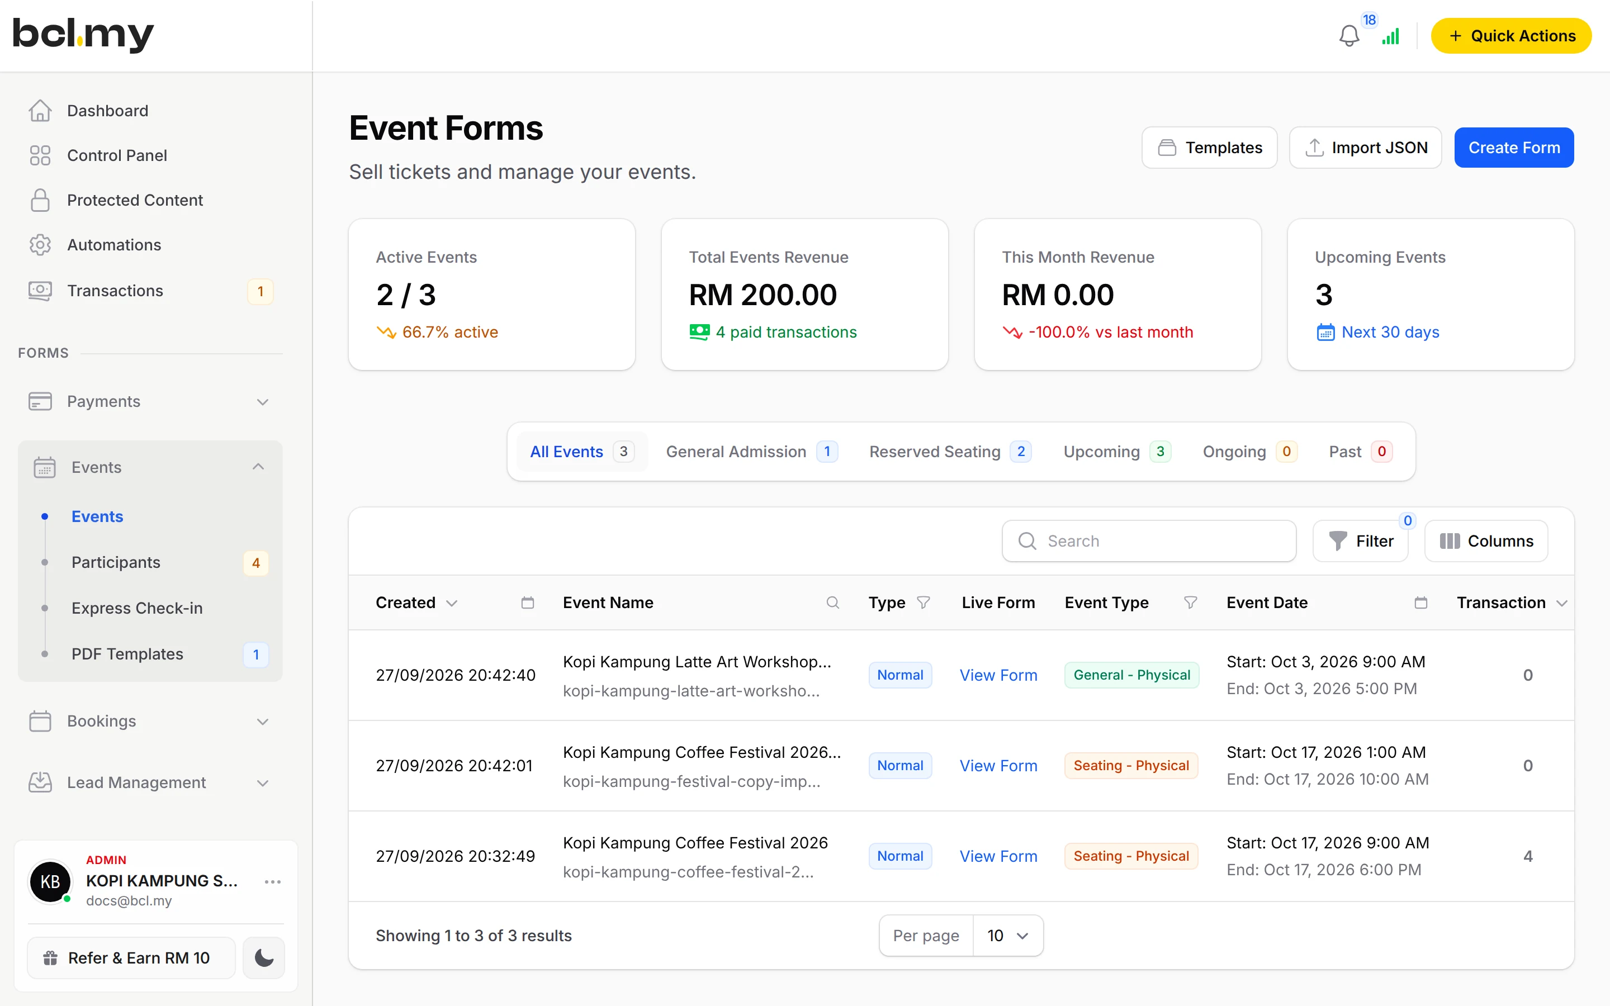Click the Active Events stat card

(491, 295)
